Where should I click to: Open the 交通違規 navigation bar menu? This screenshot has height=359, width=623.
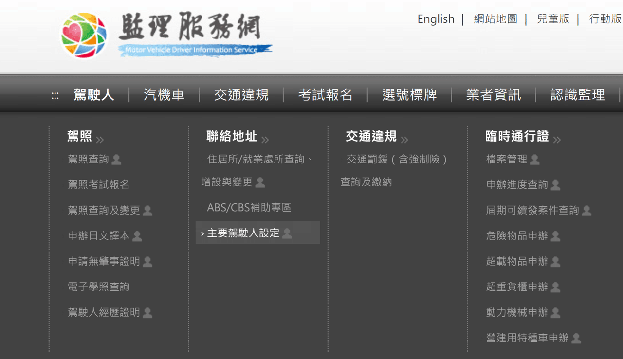[x=241, y=94]
